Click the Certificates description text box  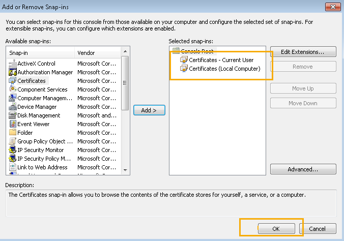pos(171,203)
